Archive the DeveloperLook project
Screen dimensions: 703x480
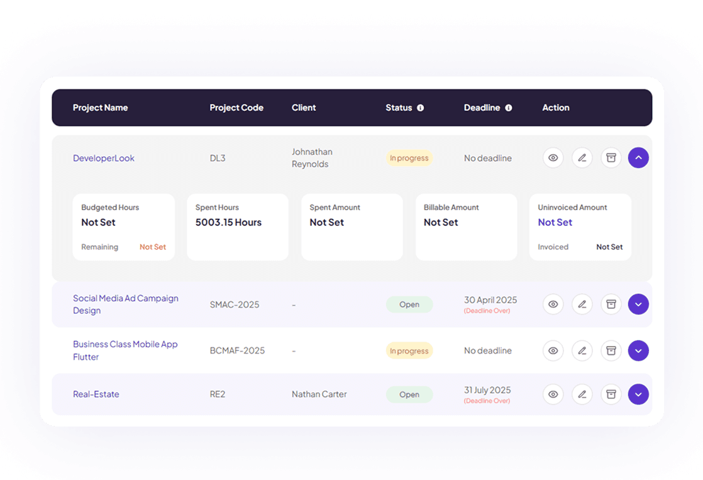click(611, 158)
